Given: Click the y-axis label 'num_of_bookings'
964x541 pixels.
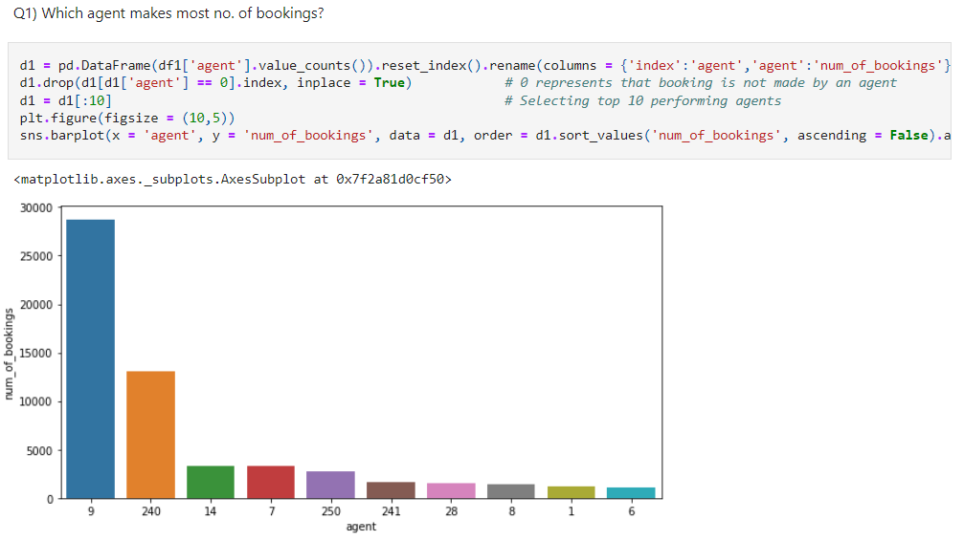Looking at the screenshot, I should click(x=11, y=354).
